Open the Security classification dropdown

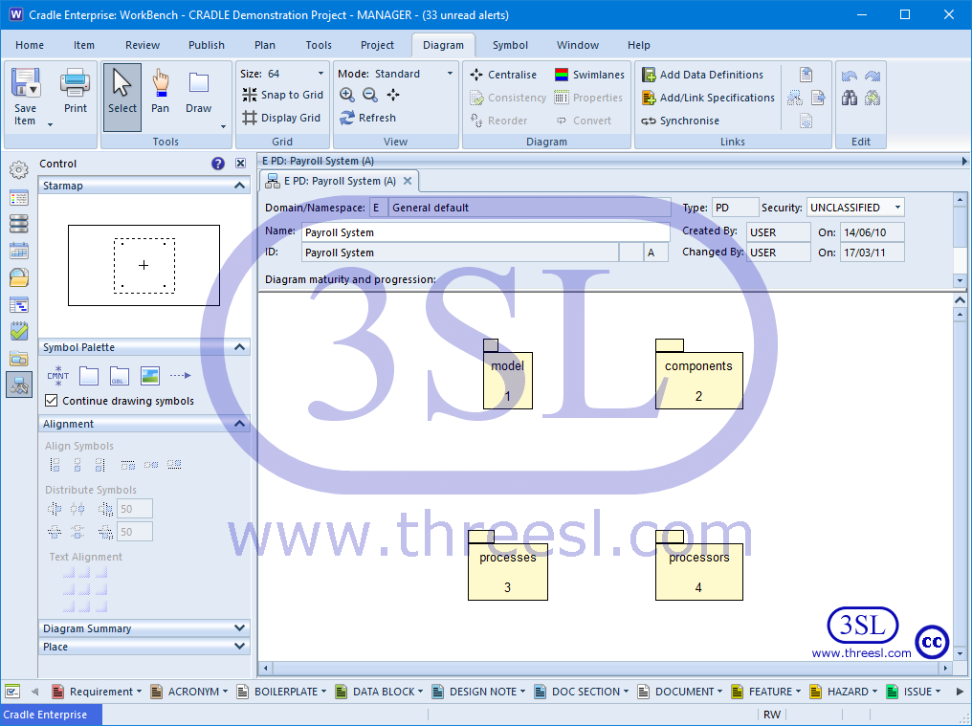pos(897,208)
